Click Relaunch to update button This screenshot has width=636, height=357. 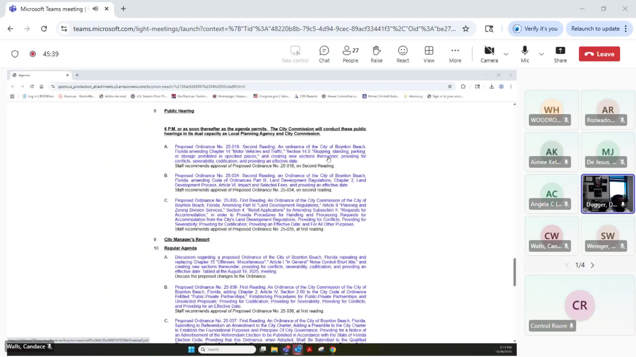(x=595, y=29)
